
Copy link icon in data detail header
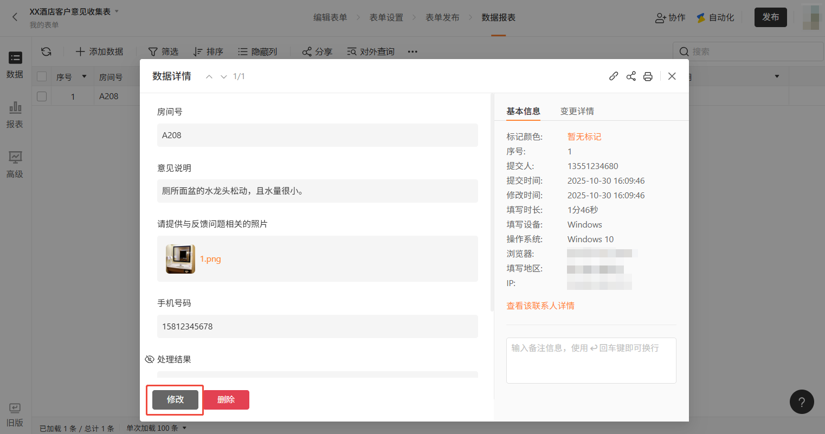click(614, 76)
